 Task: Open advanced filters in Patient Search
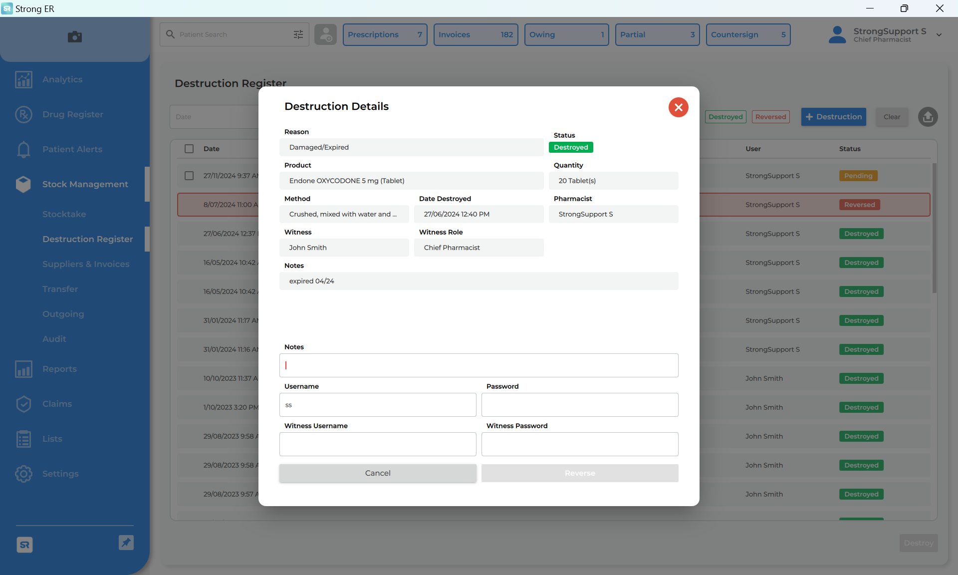(x=298, y=34)
